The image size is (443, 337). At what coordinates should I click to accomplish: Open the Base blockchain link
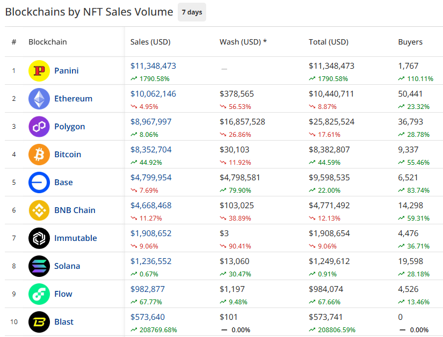pos(63,182)
